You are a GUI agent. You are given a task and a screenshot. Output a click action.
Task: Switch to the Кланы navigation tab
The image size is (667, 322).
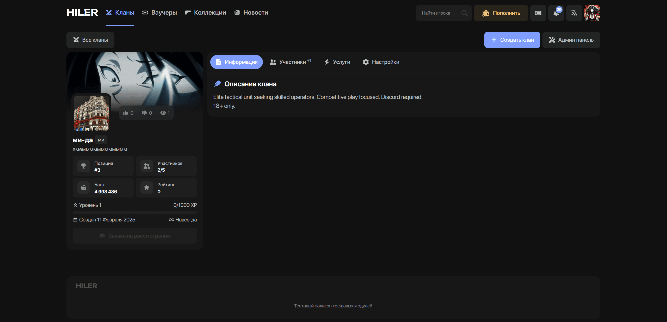tap(120, 13)
